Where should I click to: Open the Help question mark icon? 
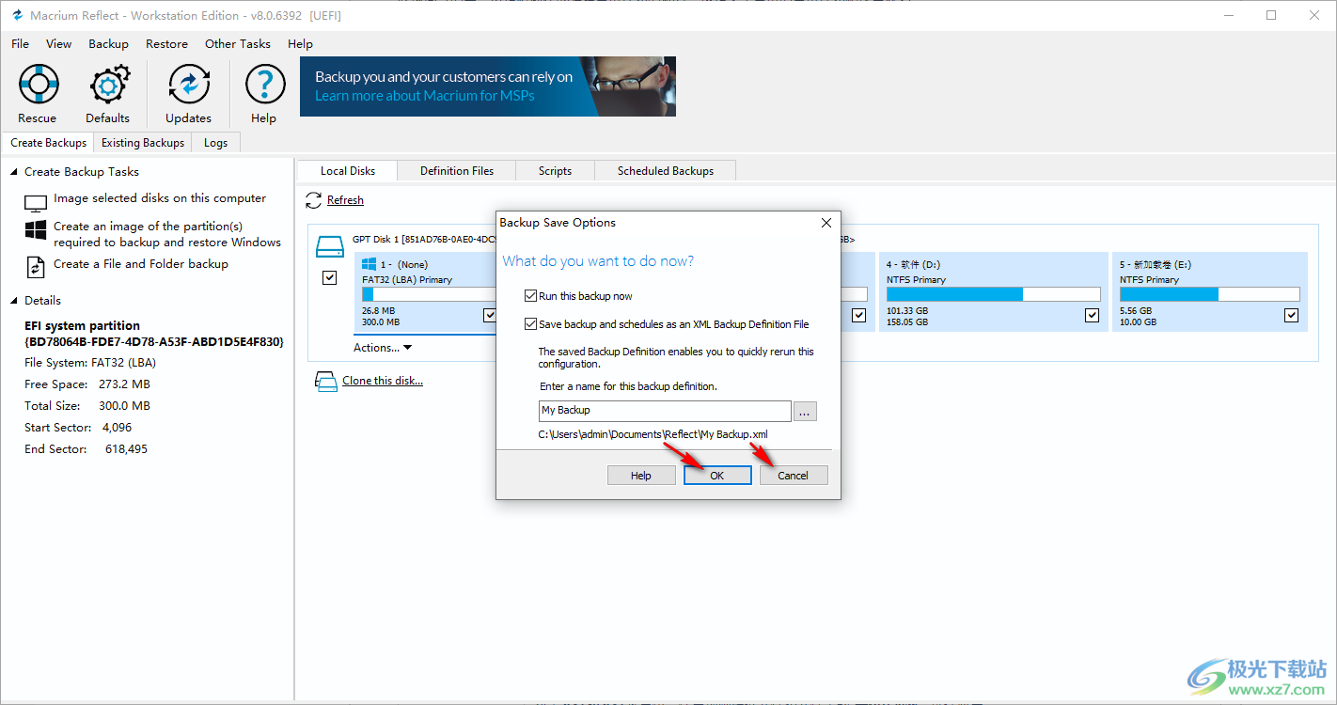(265, 85)
